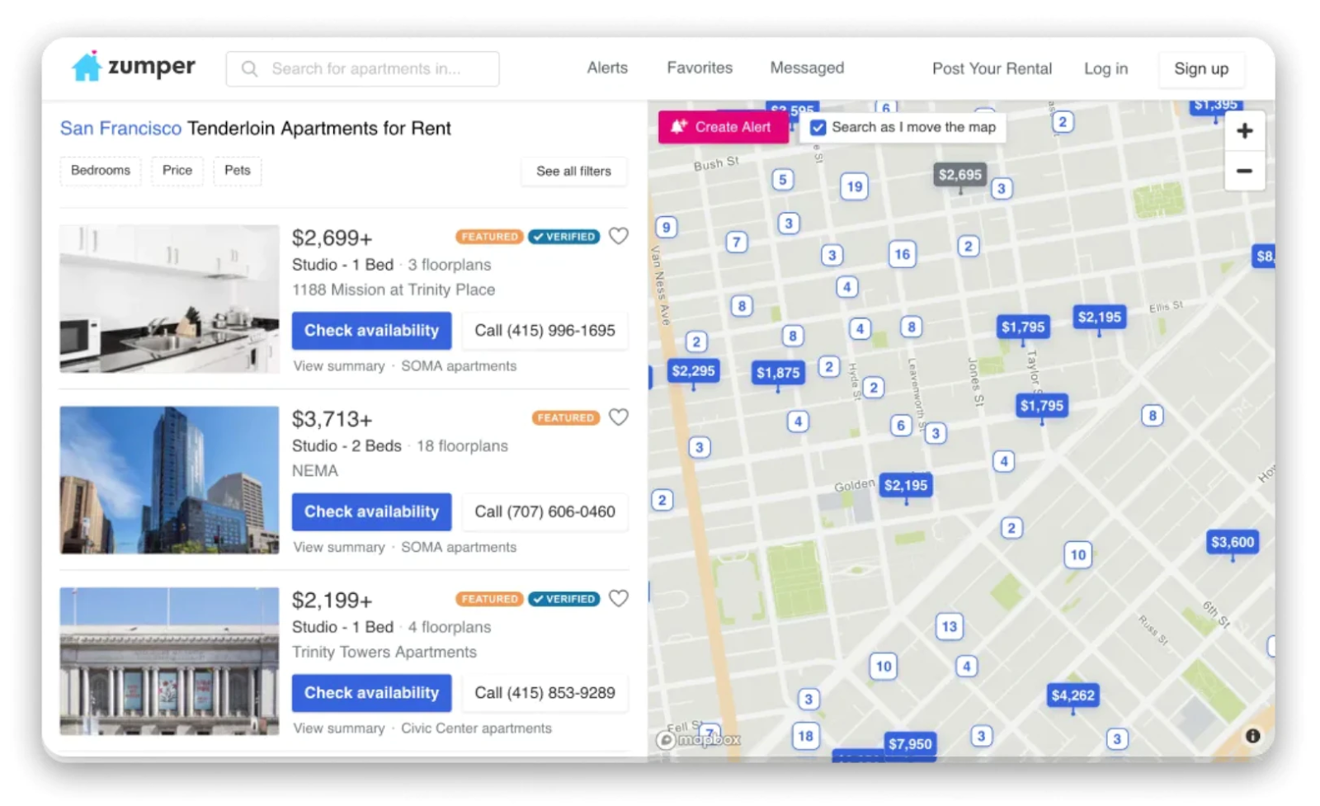Open the Price filter
Viewport: 1320px width, 806px height.
tap(177, 171)
